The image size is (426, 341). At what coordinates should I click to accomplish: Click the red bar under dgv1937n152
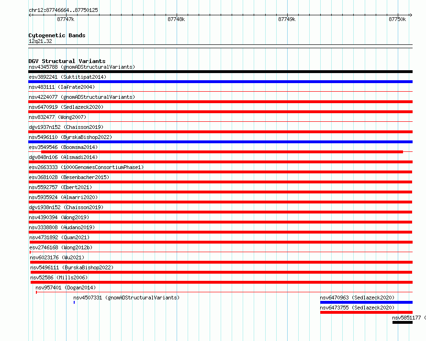point(220,132)
